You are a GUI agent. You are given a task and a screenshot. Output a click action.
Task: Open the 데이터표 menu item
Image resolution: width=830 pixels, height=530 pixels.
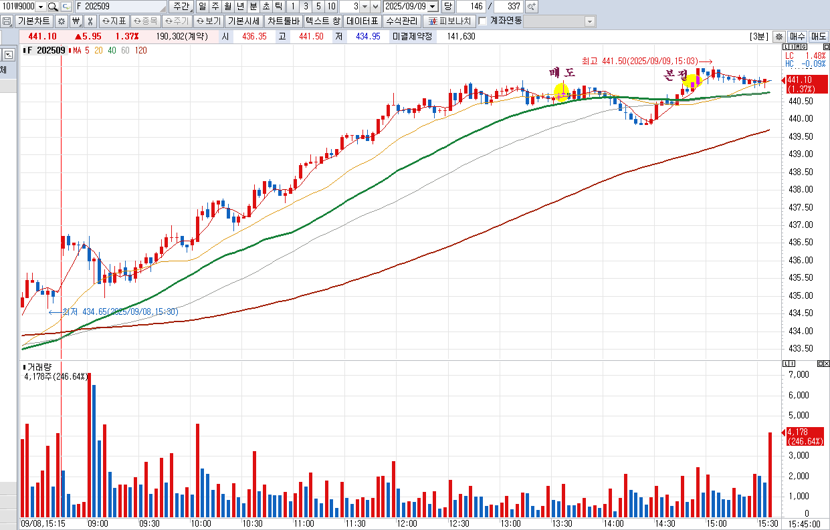pos(363,21)
